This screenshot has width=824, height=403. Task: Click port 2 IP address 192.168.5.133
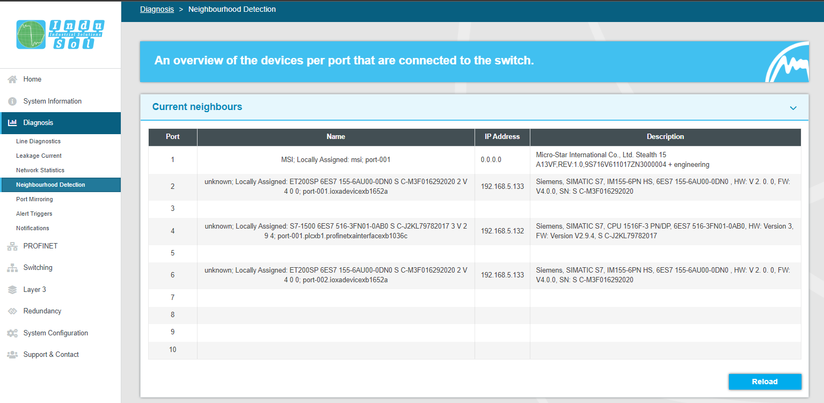pos(502,187)
